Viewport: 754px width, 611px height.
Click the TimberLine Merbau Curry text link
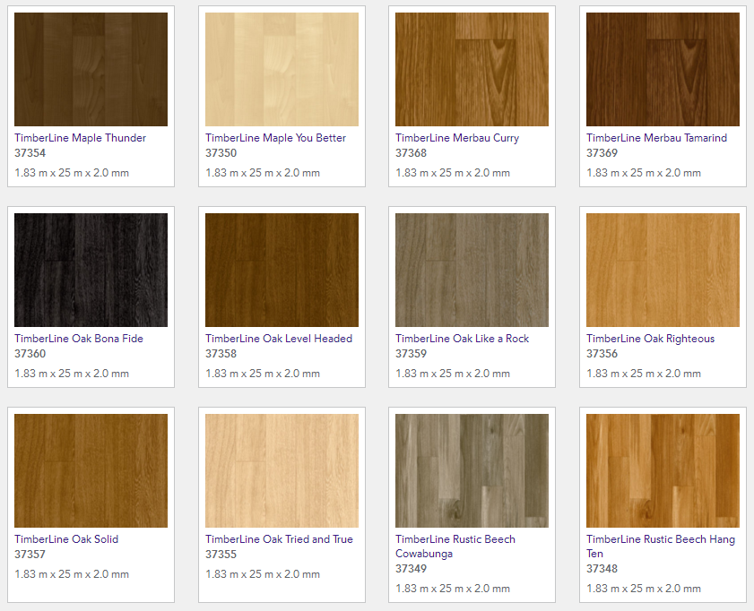457,138
